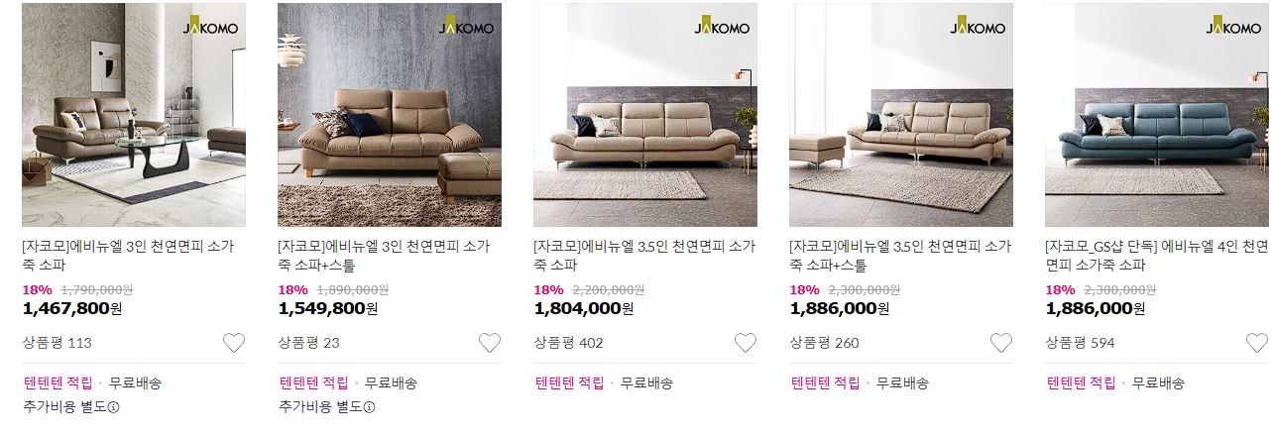Add the 1,467,800원 sofa to wishlist heart
This screenshot has width=1274, height=435.
234,343
